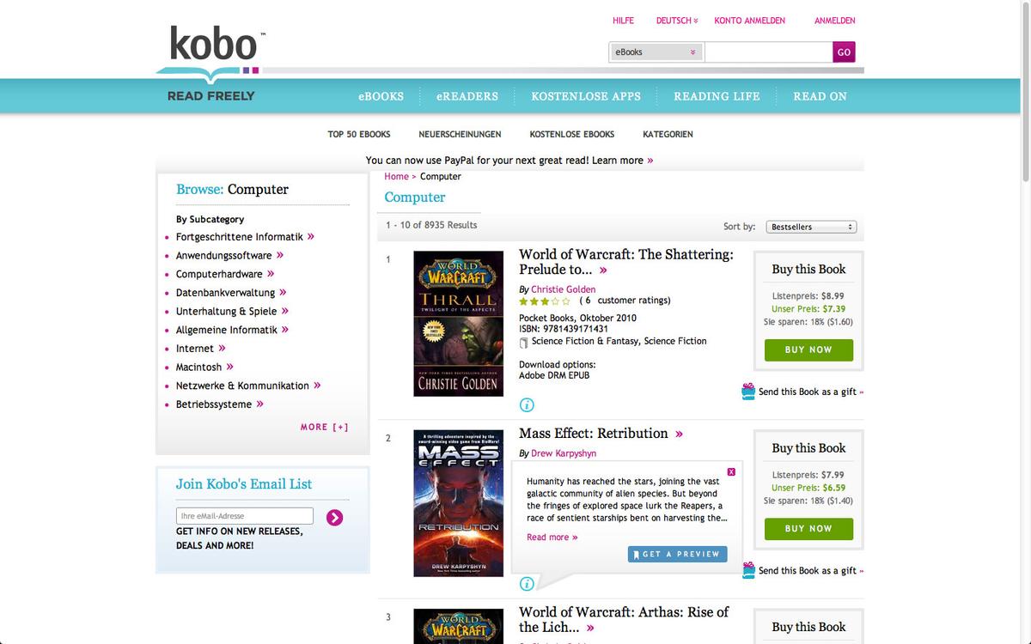Click the GO search button

844,52
